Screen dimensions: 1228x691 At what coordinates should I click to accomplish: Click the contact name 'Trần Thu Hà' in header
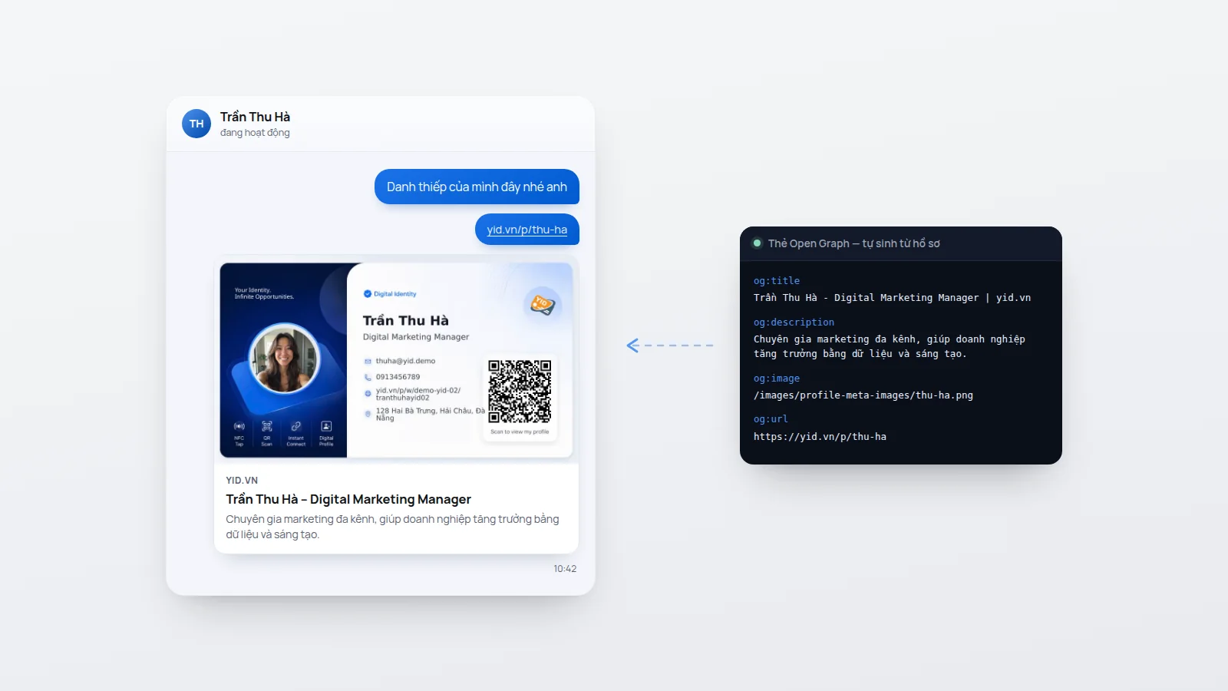coord(255,117)
